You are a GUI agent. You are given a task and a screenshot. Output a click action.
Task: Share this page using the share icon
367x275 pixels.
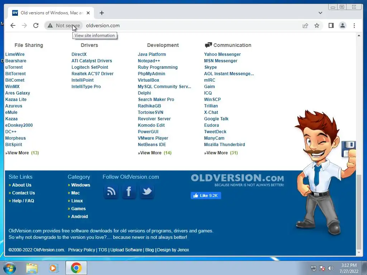pos(305,25)
